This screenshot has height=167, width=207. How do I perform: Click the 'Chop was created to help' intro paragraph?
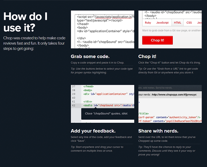coord(34,43)
